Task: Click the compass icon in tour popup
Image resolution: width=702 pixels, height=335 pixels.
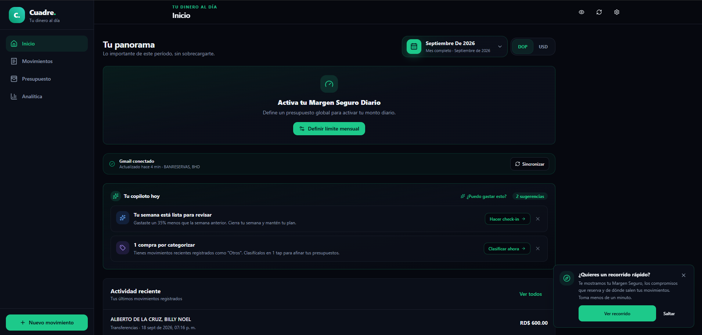Action: point(567,278)
